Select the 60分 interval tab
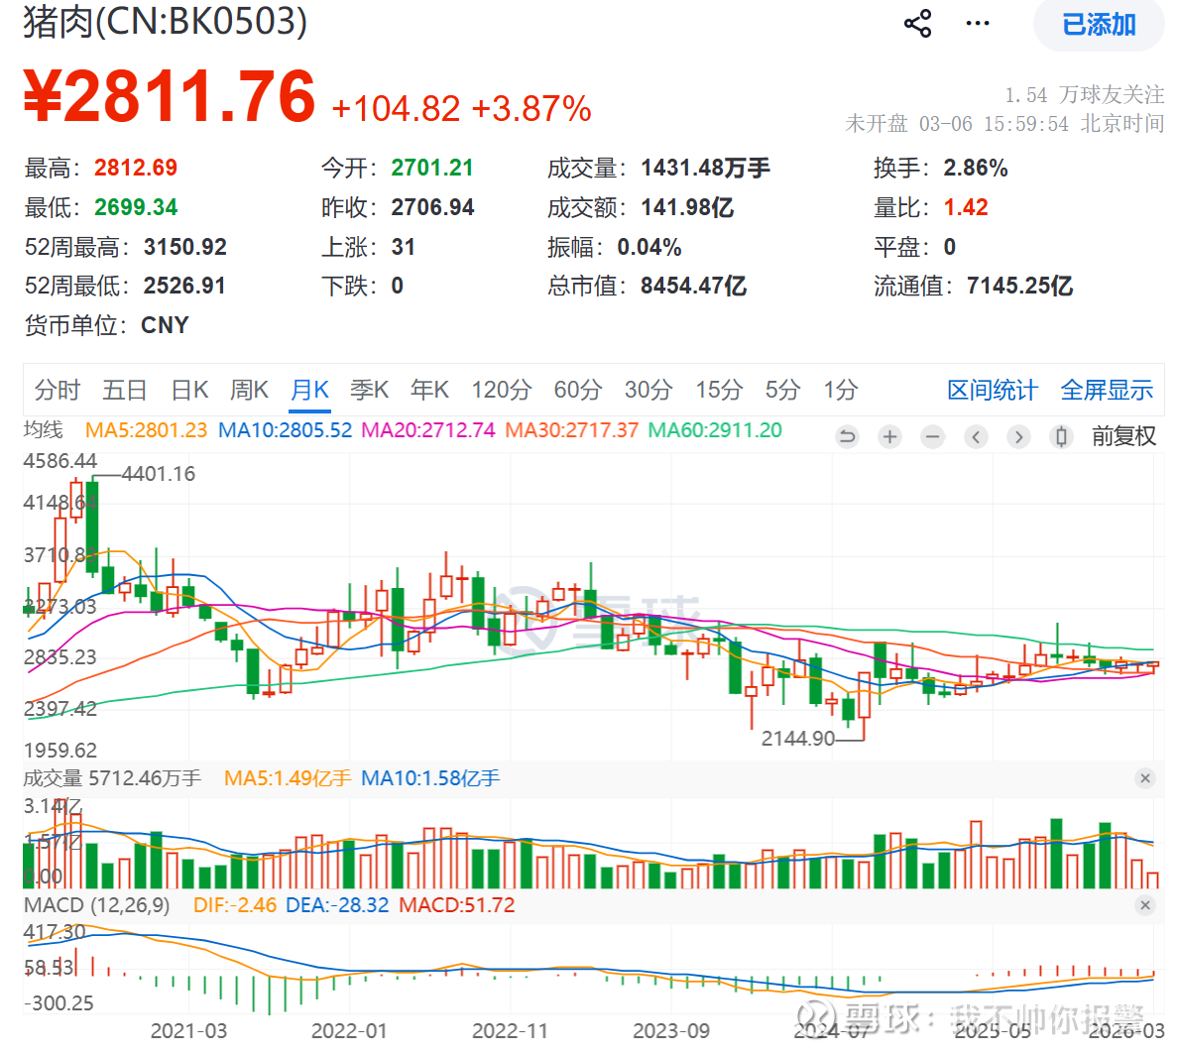 pos(578,390)
